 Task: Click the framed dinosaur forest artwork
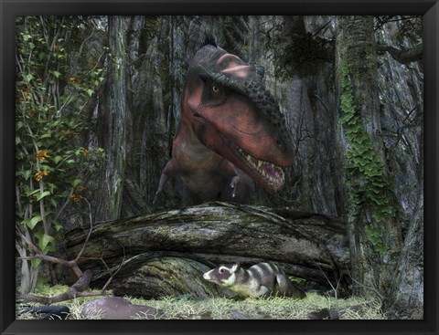219,167
